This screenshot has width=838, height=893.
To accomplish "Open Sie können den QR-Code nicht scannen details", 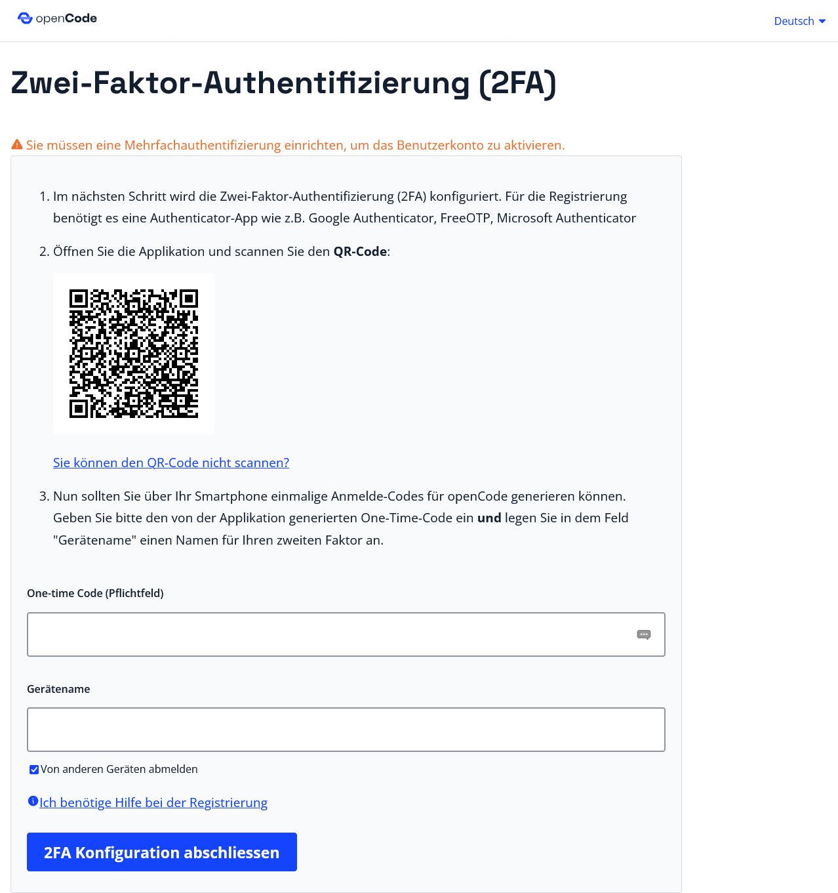I will click(x=171, y=463).
